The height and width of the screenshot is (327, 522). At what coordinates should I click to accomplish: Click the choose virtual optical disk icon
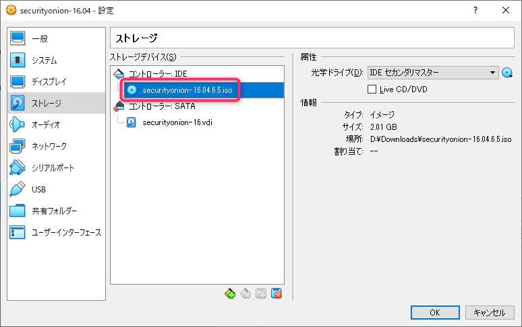[x=507, y=73]
